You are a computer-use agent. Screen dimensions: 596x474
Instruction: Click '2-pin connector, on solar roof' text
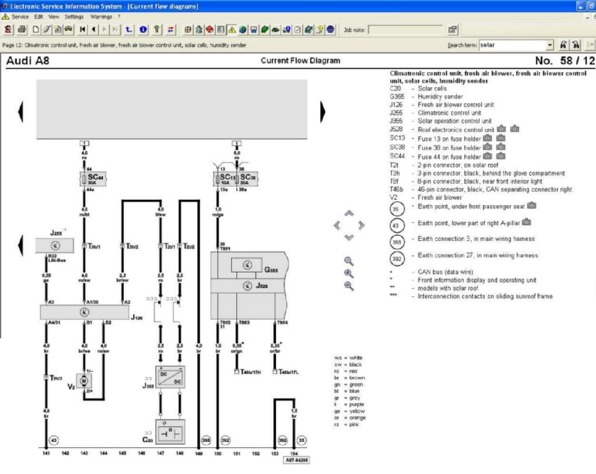click(x=457, y=165)
